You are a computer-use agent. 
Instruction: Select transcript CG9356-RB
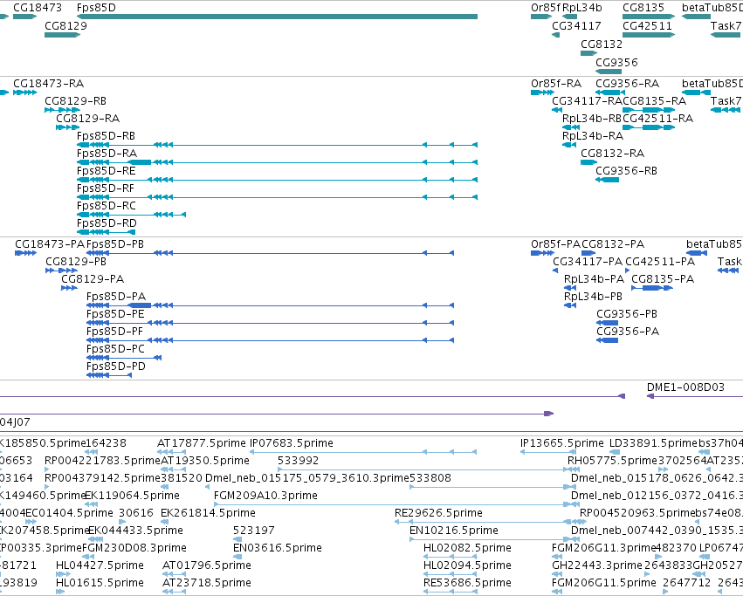[x=626, y=171]
